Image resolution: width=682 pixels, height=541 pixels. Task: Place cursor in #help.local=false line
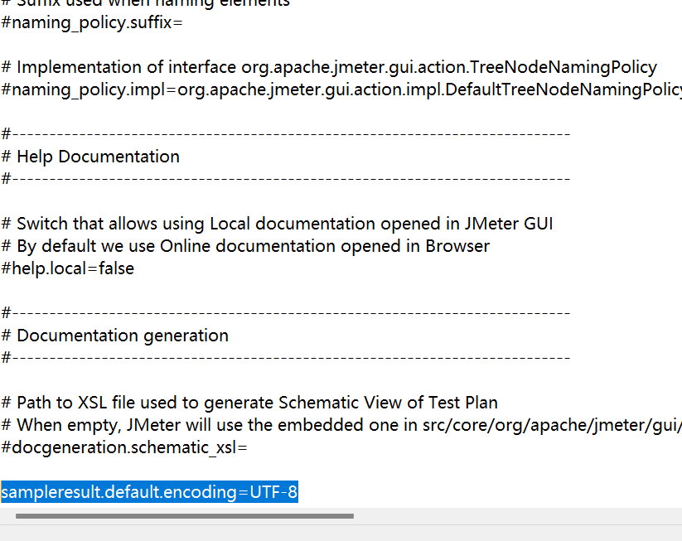tap(68, 268)
